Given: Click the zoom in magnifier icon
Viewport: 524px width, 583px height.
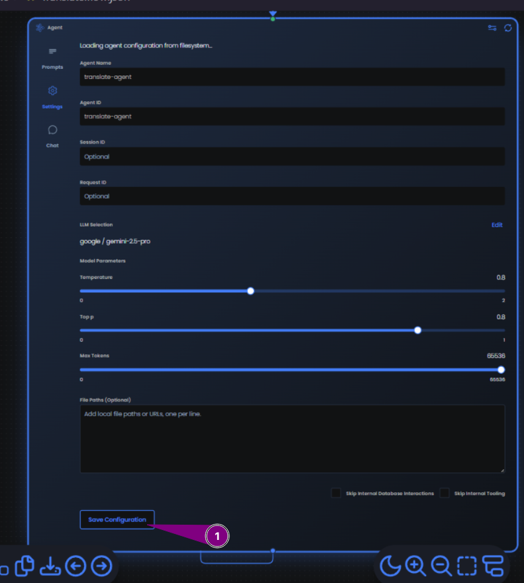Looking at the screenshot, I should (x=415, y=566).
